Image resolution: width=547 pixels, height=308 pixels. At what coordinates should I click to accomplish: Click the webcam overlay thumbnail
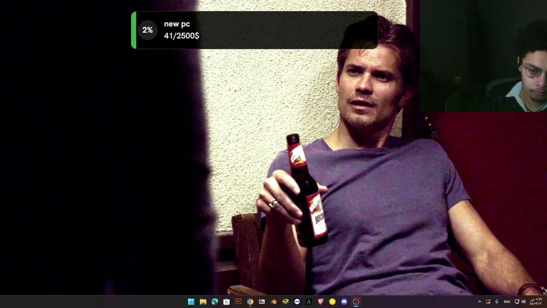coord(483,56)
